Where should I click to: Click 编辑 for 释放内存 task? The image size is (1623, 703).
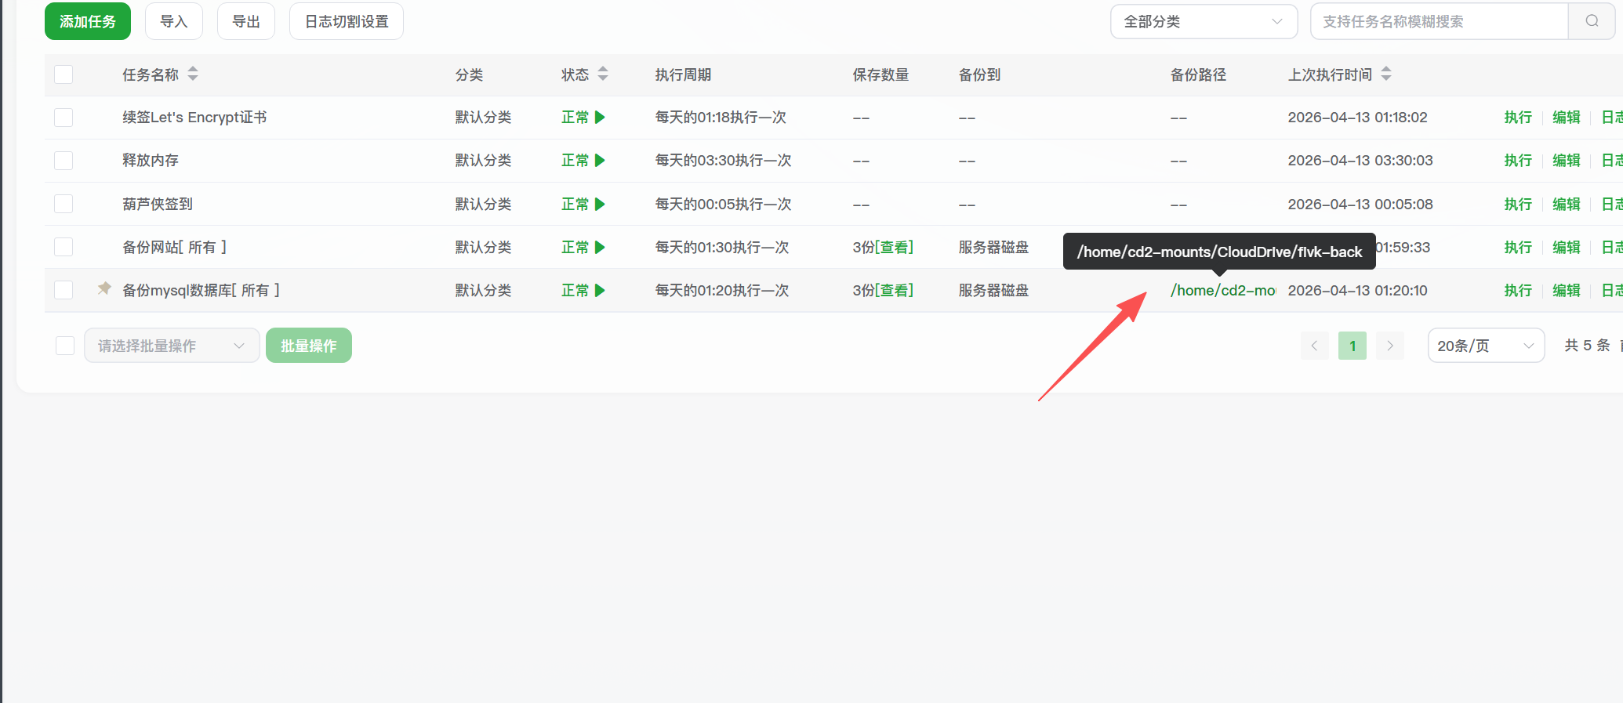[x=1566, y=161]
